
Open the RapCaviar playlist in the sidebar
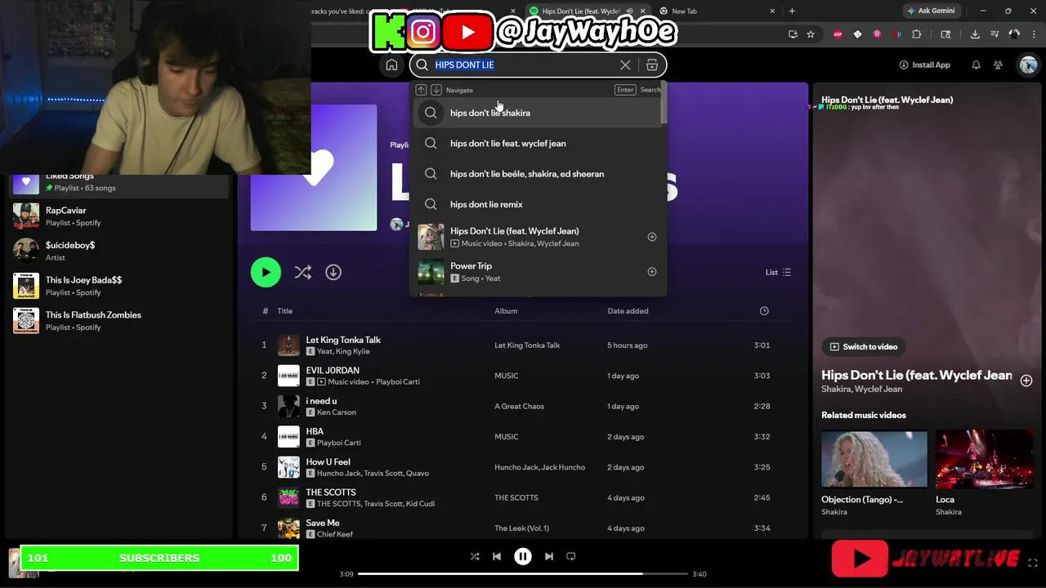[x=120, y=216]
